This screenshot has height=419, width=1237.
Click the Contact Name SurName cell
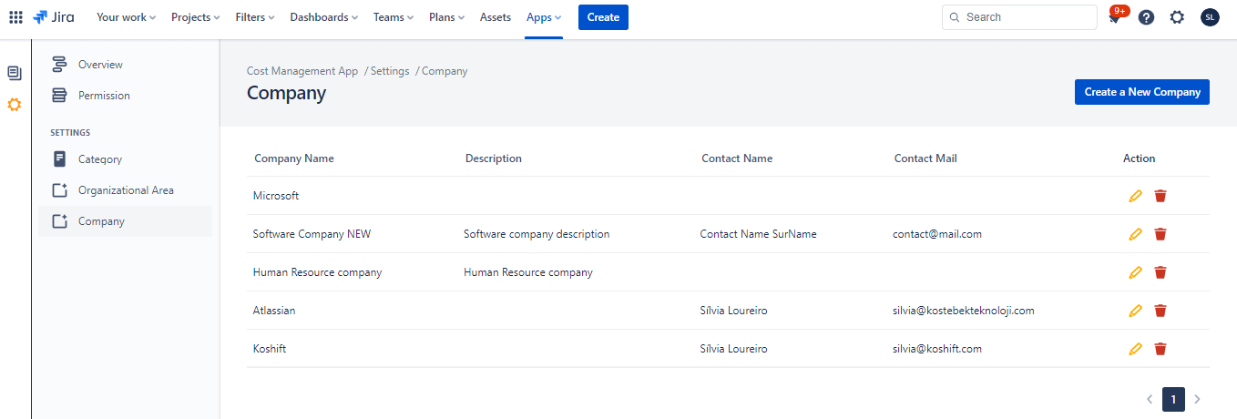pos(759,234)
